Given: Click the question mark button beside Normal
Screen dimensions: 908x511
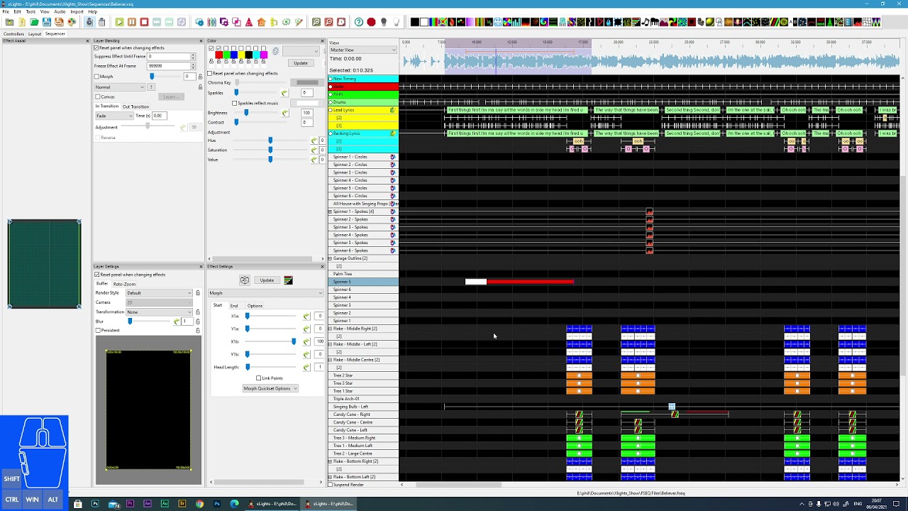Looking at the screenshot, I should pyautogui.click(x=152, y=87).
